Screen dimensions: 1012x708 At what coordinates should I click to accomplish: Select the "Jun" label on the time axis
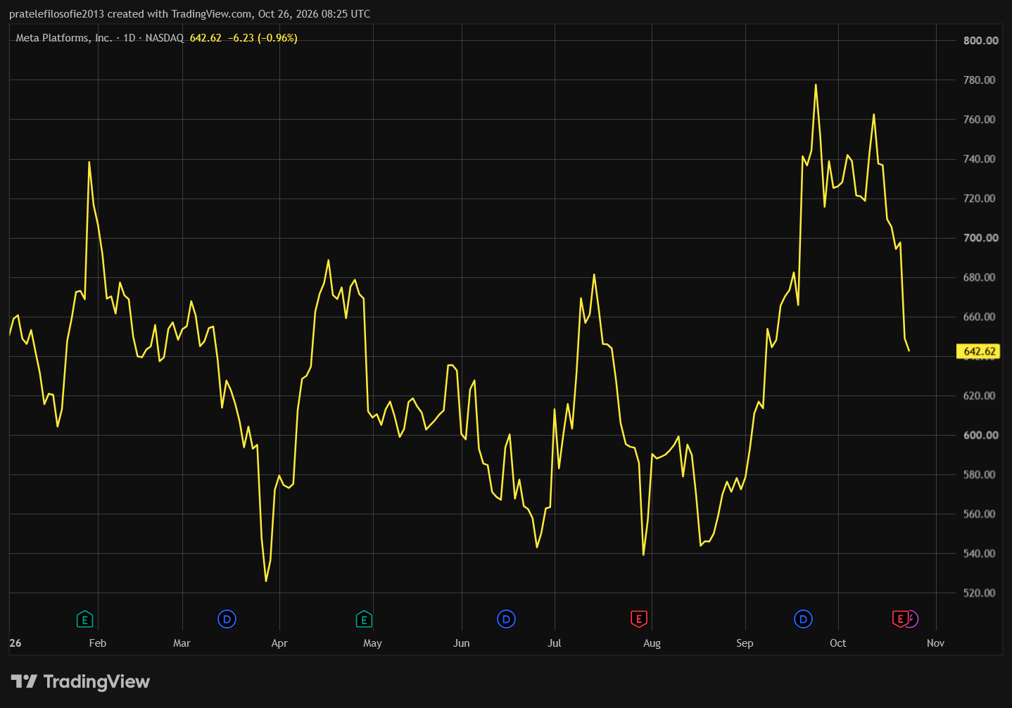click(462, 643)
